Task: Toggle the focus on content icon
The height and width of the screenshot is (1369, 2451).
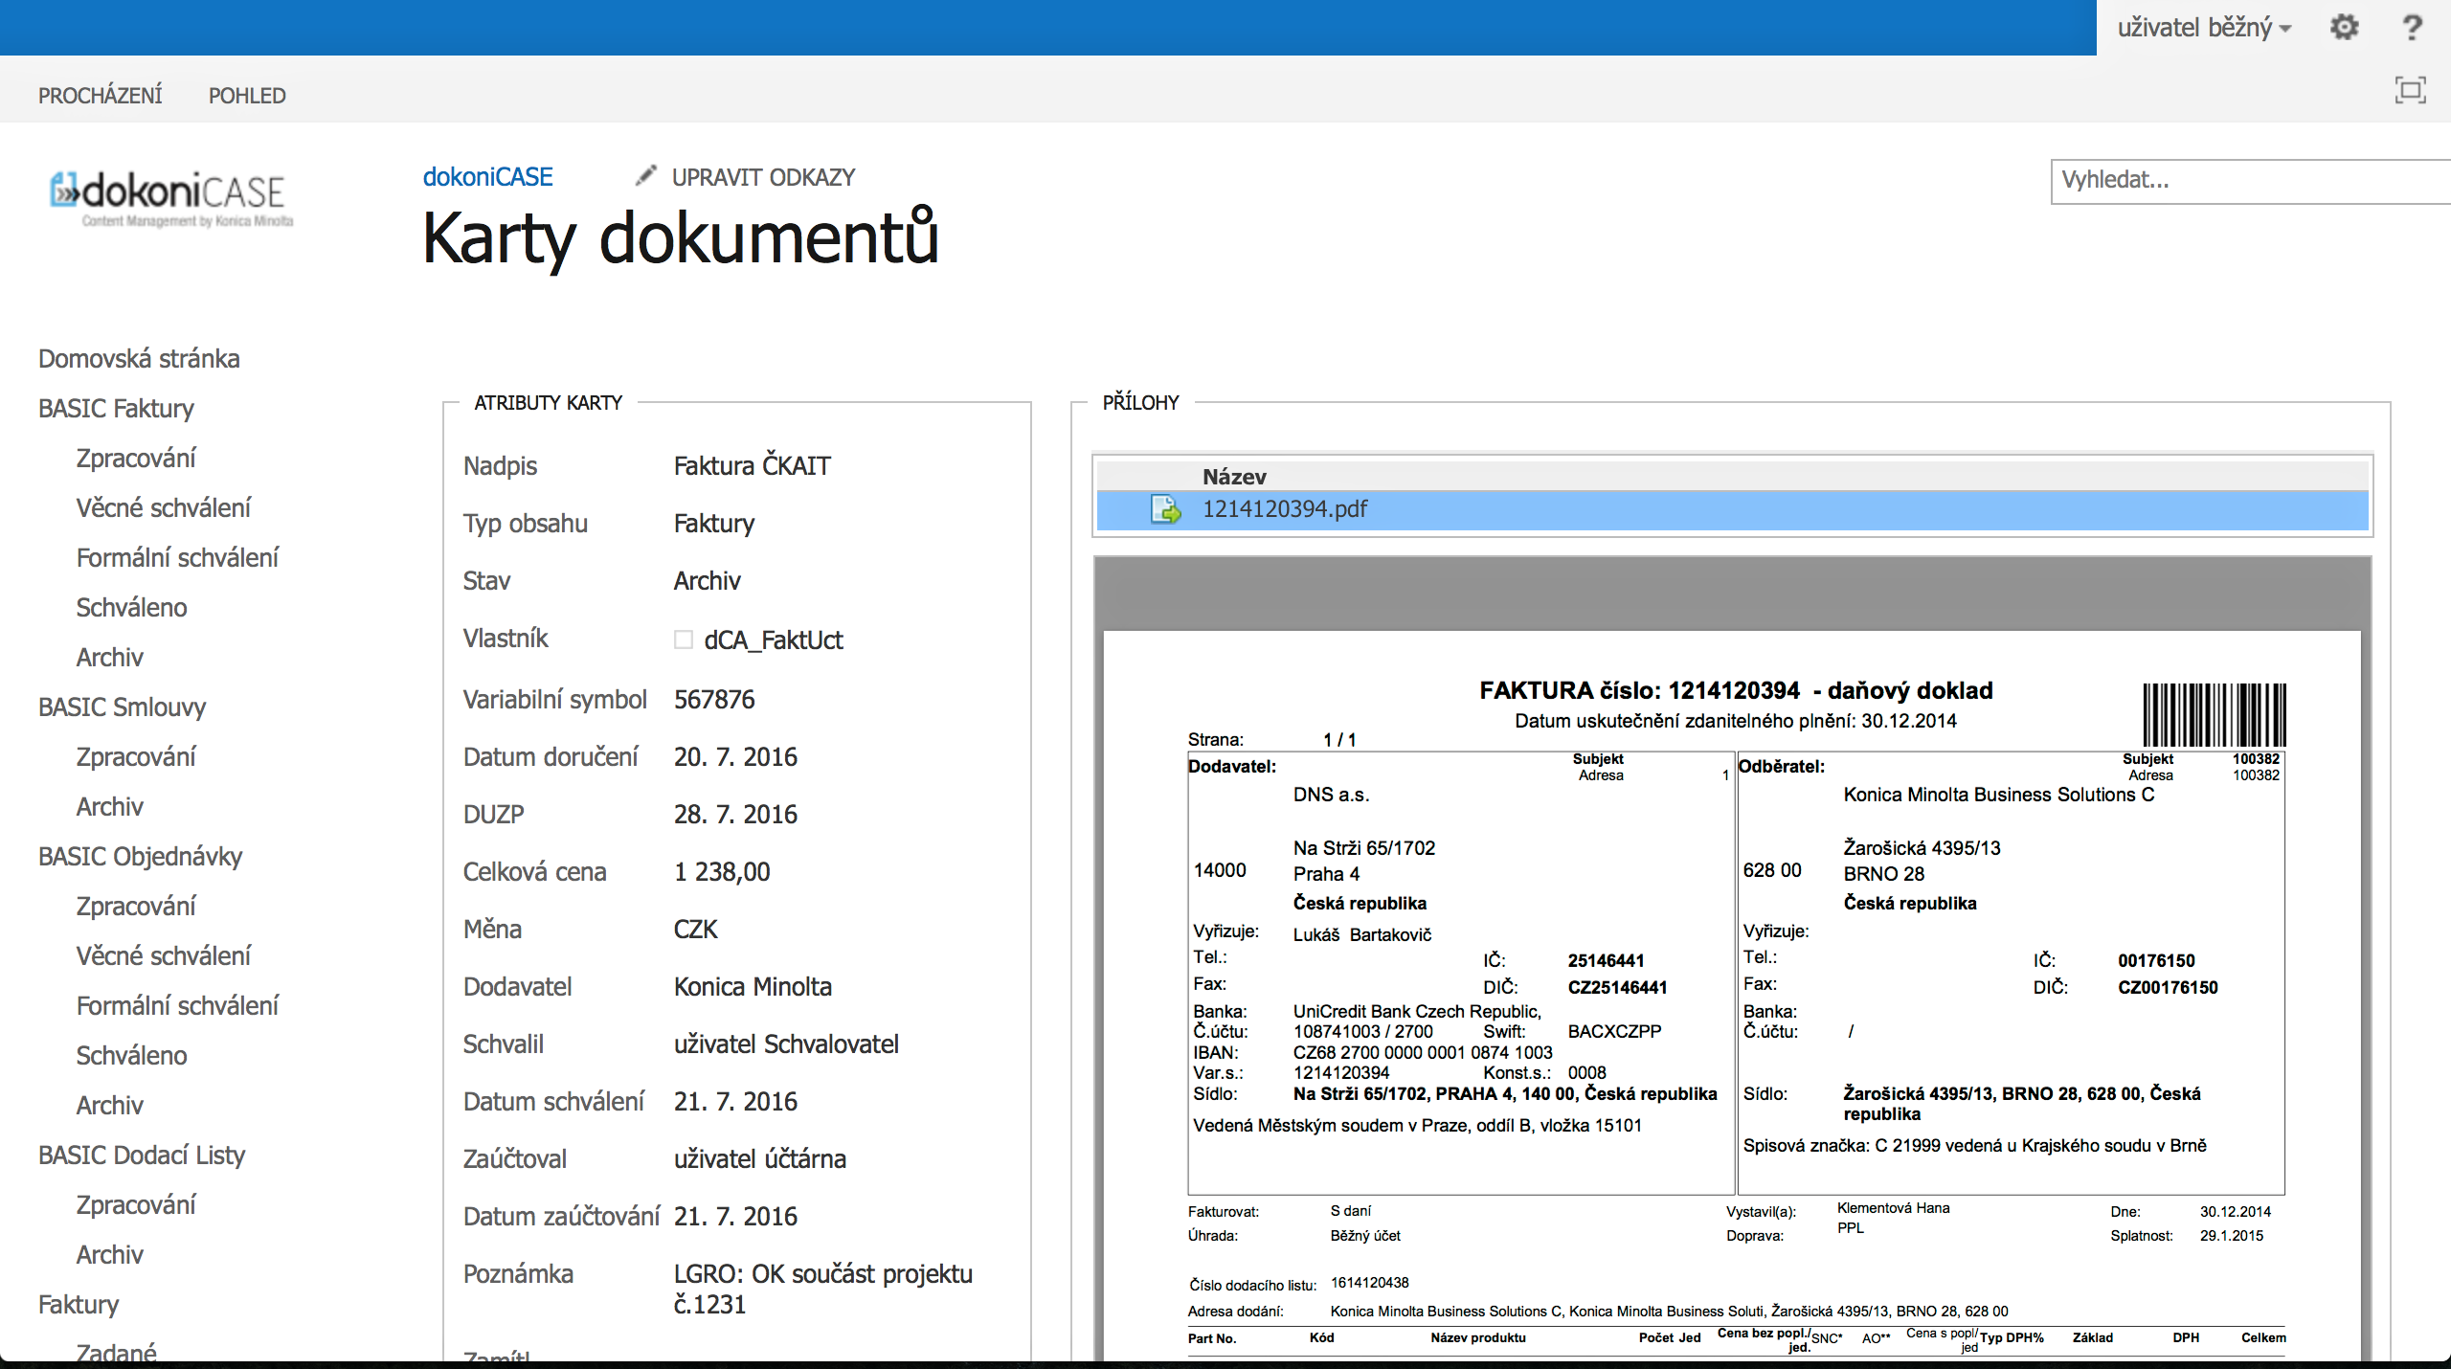Action: pos(2410,90)
